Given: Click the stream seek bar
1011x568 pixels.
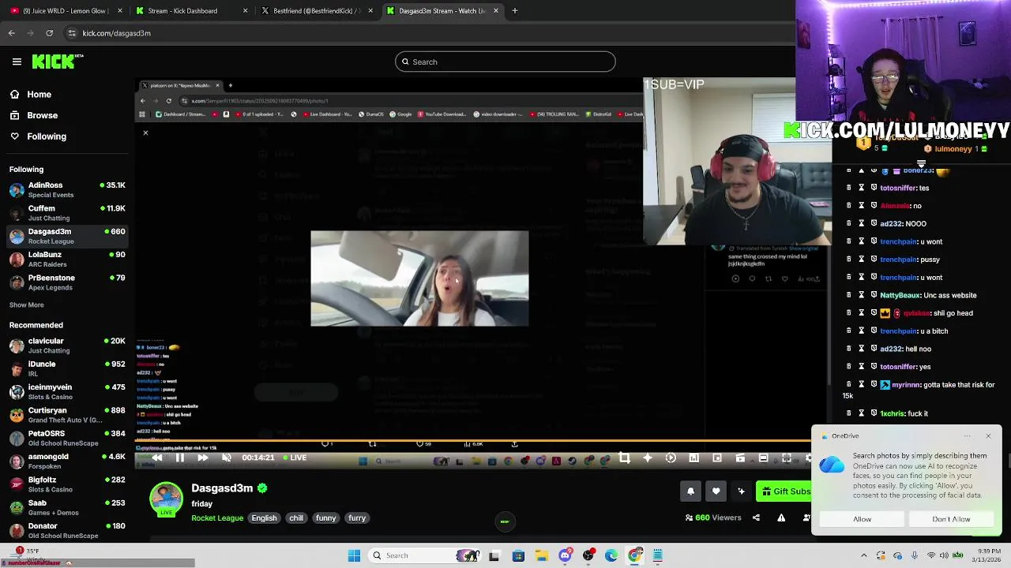Looking at the screenshot, I should coord(472,442).
